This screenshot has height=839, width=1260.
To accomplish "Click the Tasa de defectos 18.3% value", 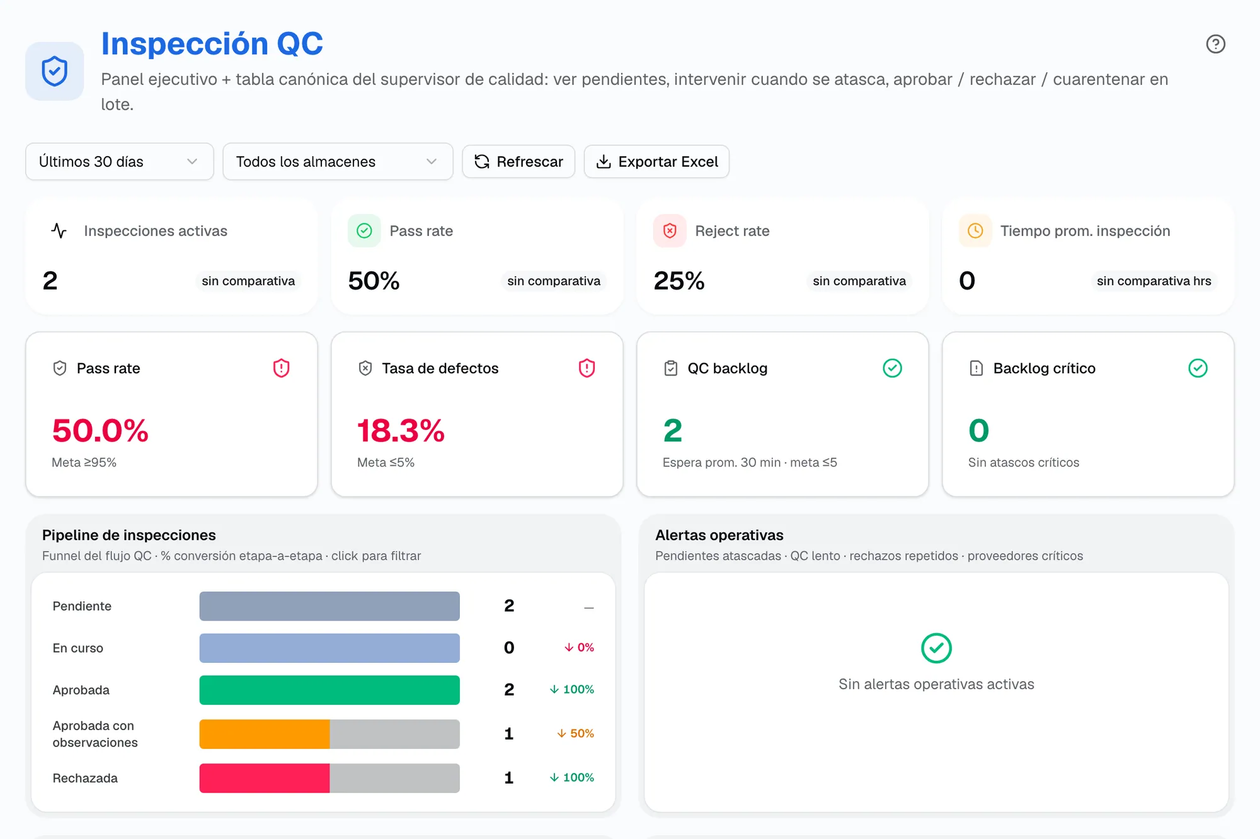I will point(401,431).
